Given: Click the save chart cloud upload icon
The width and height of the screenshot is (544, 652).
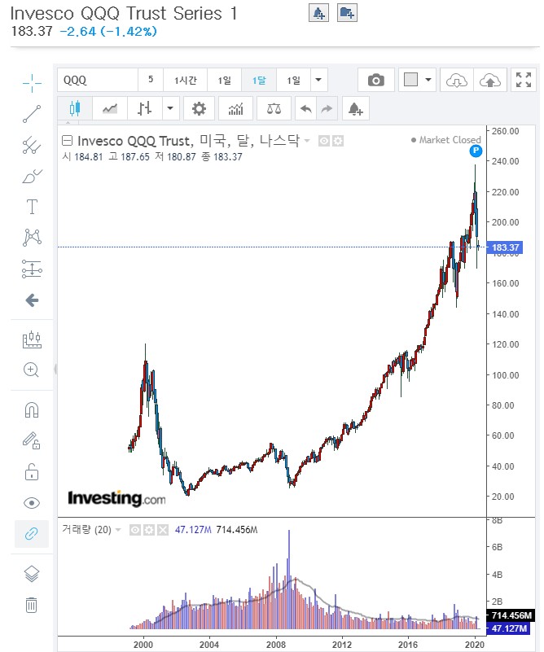Looking at the screenshot, I should coord(490,80).
